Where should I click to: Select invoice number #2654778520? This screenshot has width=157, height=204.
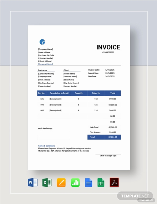coord(108,52)
